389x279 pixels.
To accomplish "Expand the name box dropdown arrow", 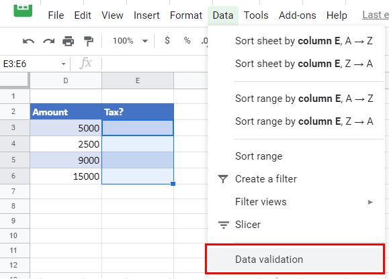I will click(x=64, y=64).
